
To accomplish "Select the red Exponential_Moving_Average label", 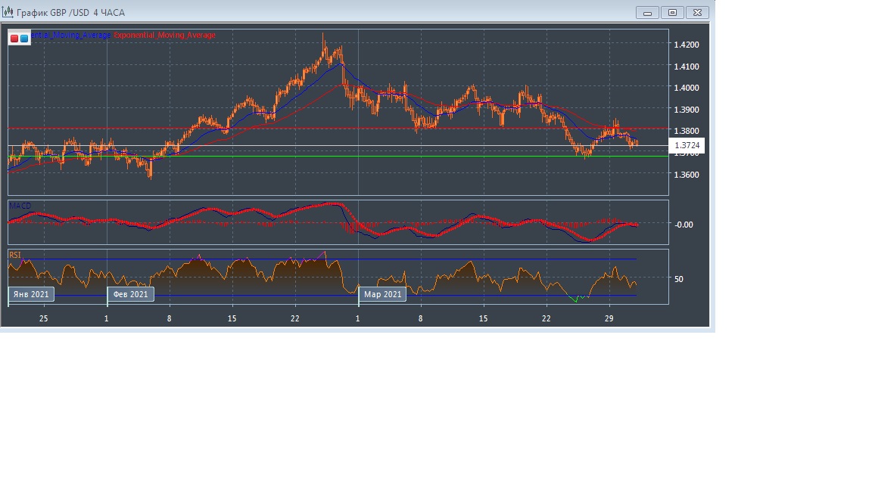I will [x=164, y=36].
